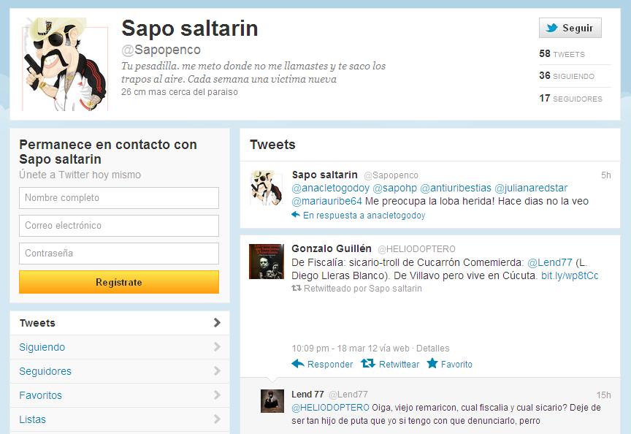631x434 pixels.
Task: Open the @HELIODOPTERO mention in Lend 77 reply
Action: [330, 408]
